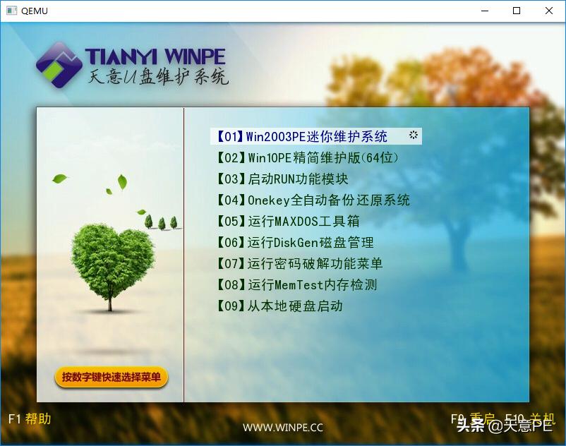This screenshot has width=566, height=446.
Task: Open the WWW.WINPE.CC website link
Action: pos(282,428)
